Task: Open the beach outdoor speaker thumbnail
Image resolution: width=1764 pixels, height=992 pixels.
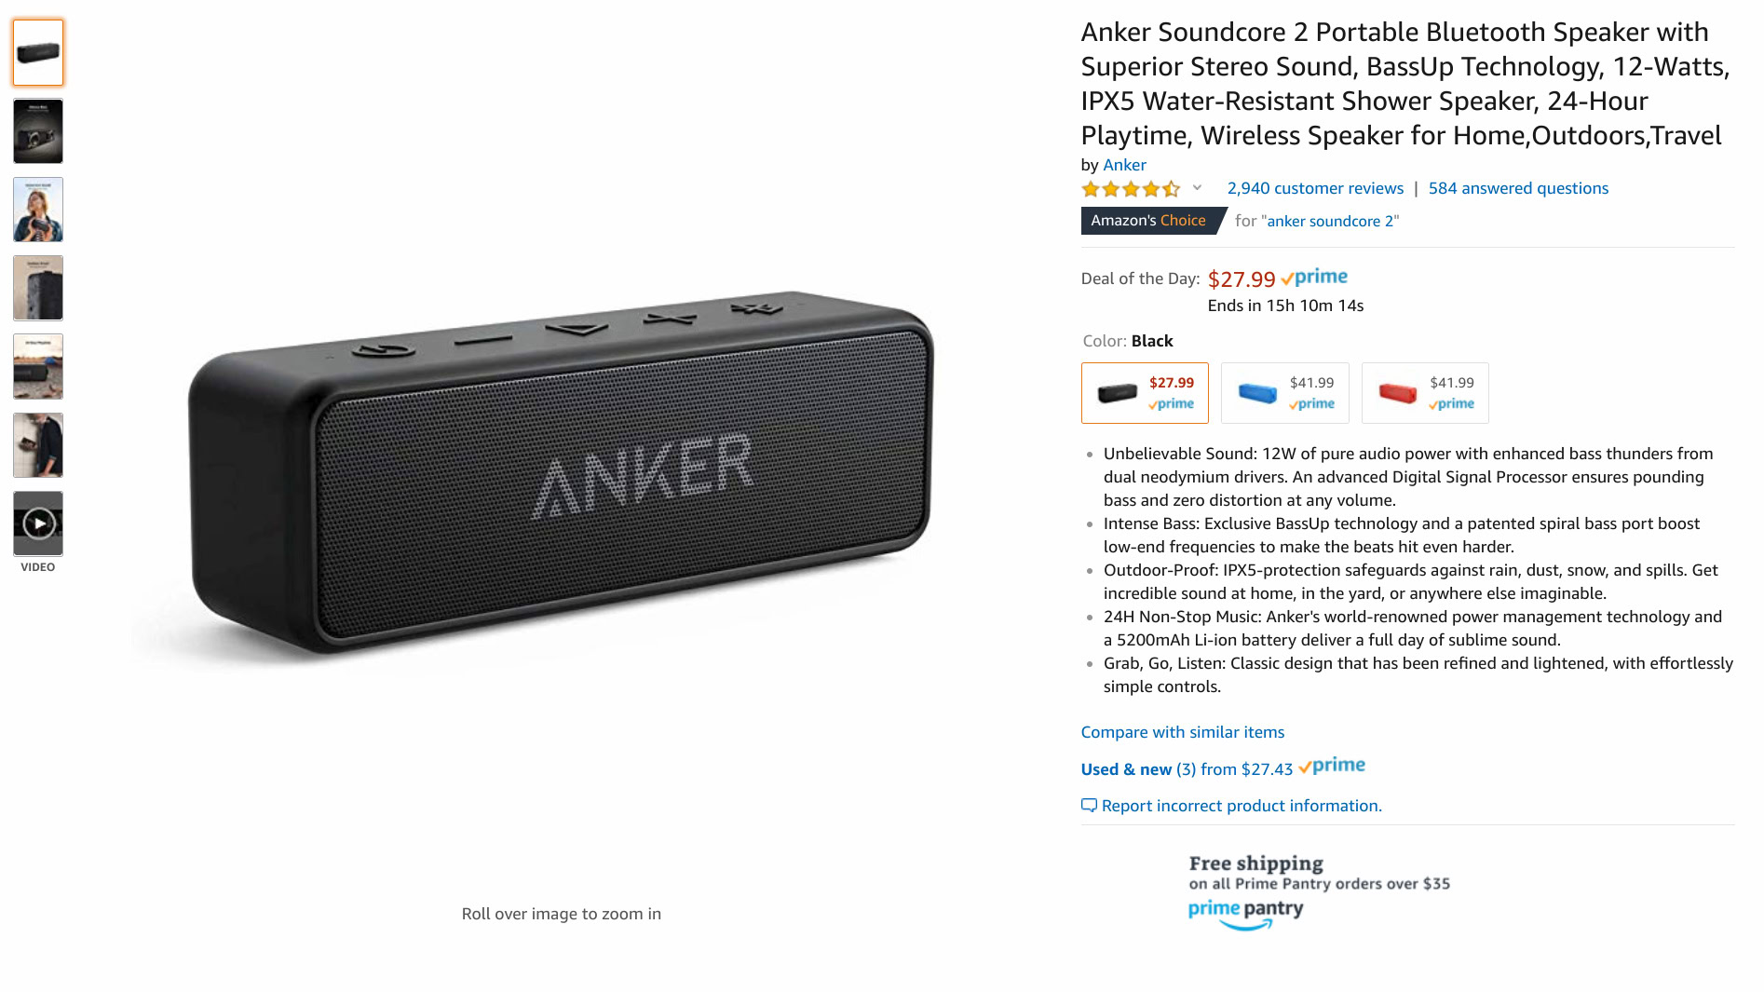Action: 38,366
